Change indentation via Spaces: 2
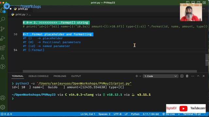This screenshot has height=117, width=209. pos(104,114)
